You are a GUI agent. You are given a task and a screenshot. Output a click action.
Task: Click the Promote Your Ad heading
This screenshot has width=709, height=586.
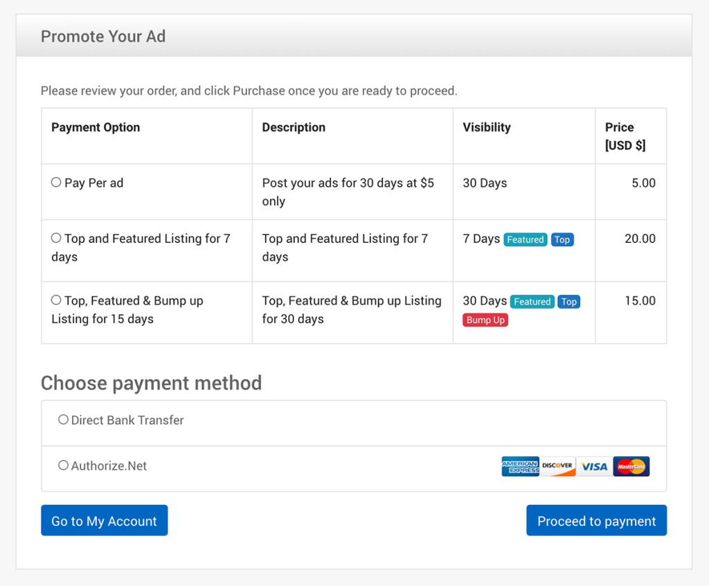(x=103, y=36)
